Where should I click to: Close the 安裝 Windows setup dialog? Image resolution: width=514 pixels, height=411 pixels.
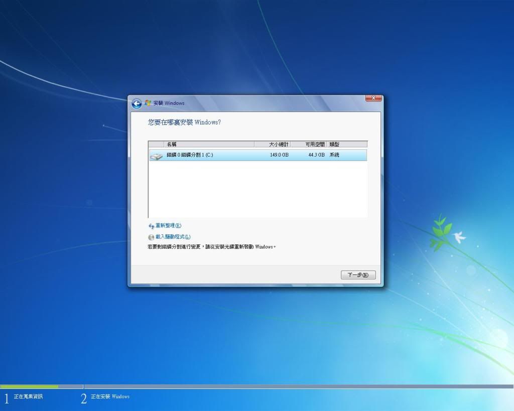373,98
